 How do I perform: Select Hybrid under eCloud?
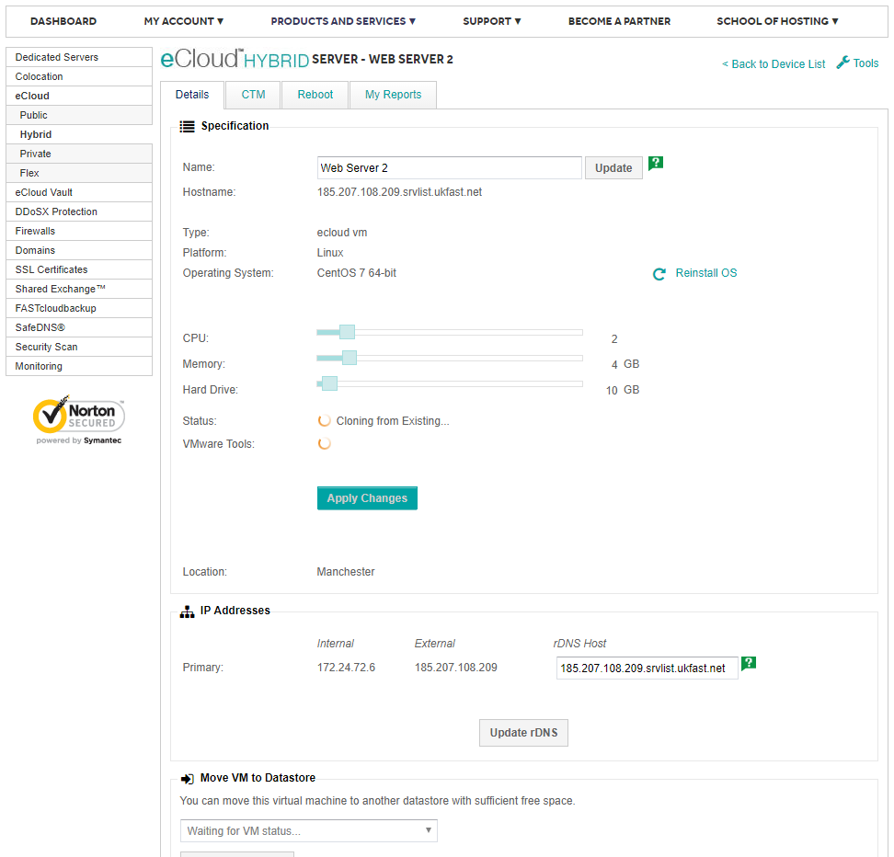point(79,134)
